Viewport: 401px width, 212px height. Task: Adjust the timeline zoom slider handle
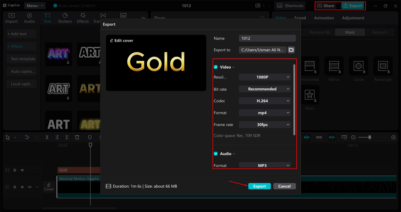pyautogui.click(x=370, y=137)
